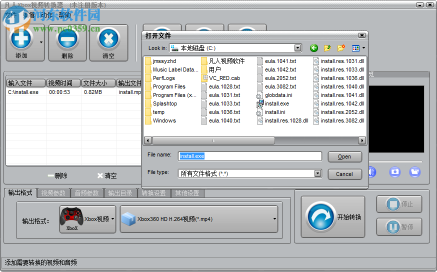Open the File type dropdown
This screenshot has height=272, width=437.
click(x=317, y=173)
